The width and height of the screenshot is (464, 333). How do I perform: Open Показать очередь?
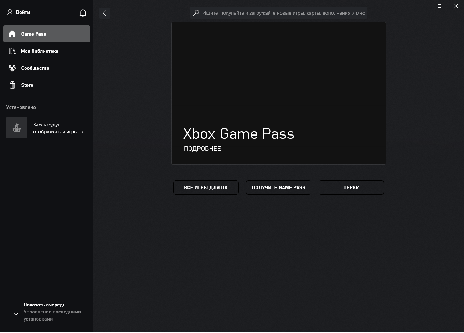tap(45, 305)
